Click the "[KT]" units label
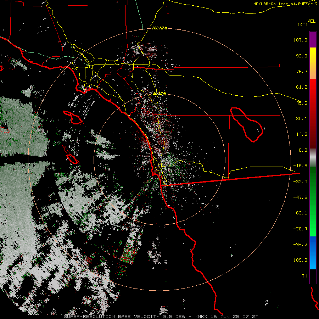The width and height of the screenshot is (319, 319). [x=303, y=24]
